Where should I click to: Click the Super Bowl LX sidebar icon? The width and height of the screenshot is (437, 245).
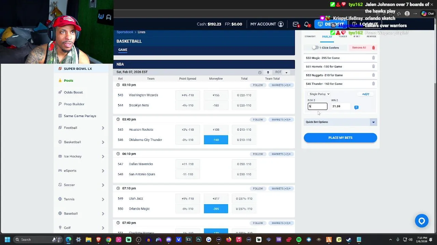pos(60,69)
